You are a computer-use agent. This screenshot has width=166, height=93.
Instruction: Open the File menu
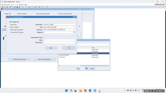coord(2,5)
